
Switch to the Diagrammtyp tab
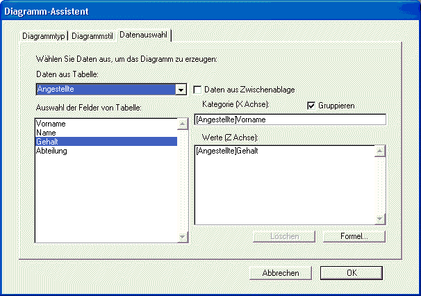(44, 35)
